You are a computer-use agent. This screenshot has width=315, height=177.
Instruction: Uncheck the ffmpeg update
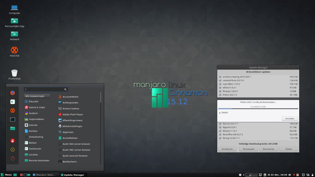click(x=220, y=91)
